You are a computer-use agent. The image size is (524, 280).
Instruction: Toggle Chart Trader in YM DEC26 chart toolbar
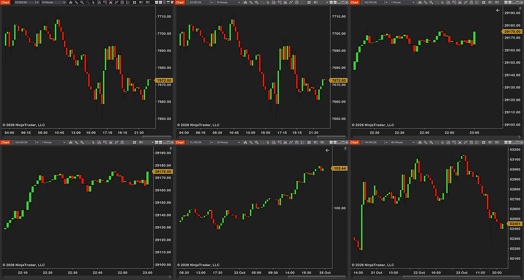point(454,142)
